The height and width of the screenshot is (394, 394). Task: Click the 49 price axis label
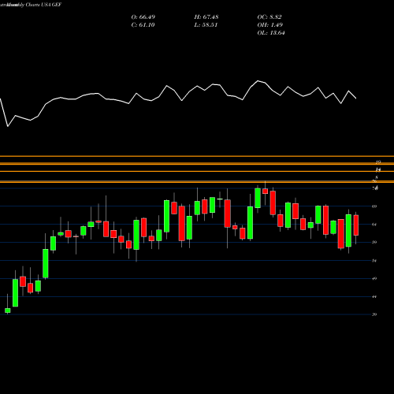coord(374,278)
